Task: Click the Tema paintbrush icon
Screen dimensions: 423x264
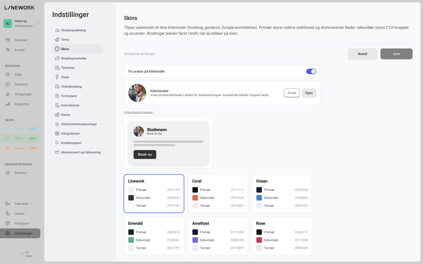Action: point(57,40)
